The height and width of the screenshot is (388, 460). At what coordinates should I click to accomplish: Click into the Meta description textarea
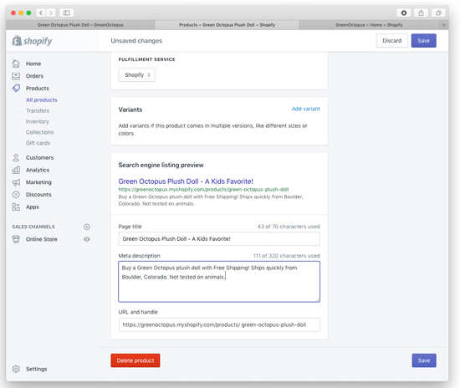point(219,282)
